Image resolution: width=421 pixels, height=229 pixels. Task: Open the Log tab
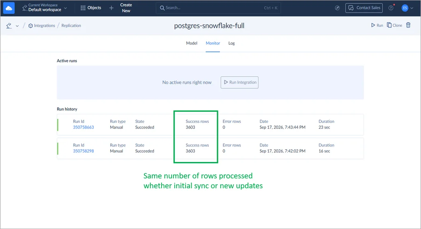pos(231,43)
